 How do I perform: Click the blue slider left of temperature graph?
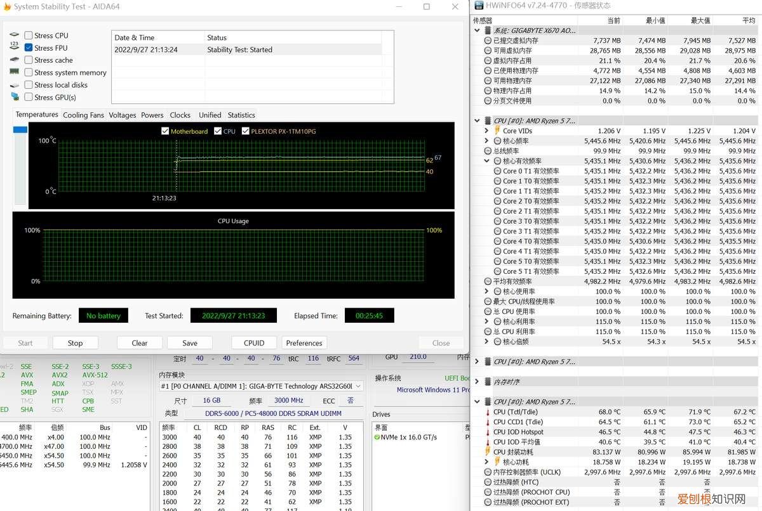20,130
